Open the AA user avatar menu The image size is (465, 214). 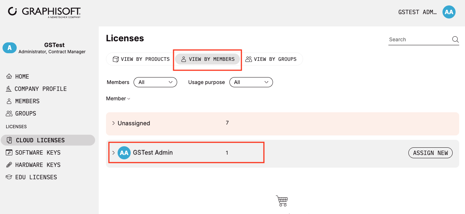pyautogui.click(x=449, y=12)
